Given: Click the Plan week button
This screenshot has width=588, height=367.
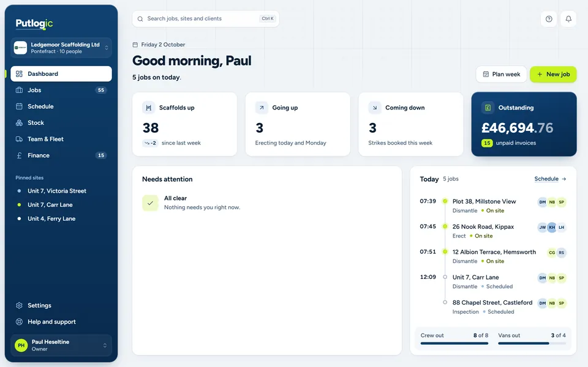Looking at the screenshot, I should [x=502, y=74].
